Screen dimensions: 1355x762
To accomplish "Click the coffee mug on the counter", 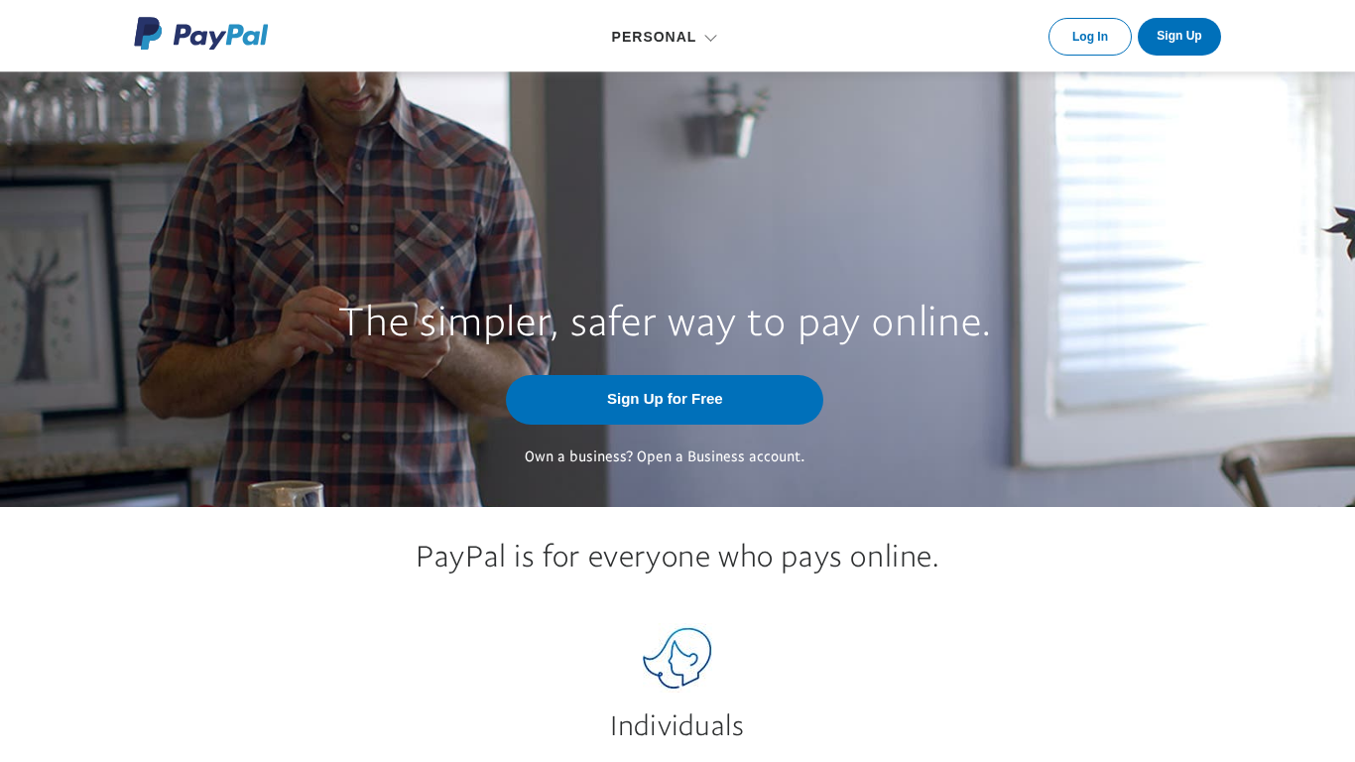I will tap(287, 493).
